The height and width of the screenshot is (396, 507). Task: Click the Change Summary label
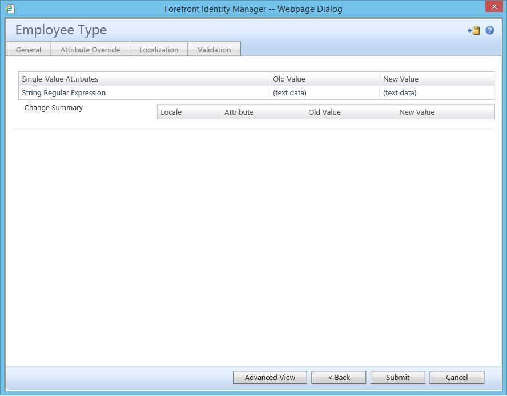(x=54, y=108)
